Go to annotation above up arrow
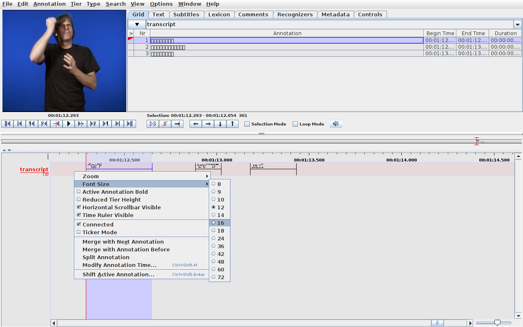 tap(232, 124)
